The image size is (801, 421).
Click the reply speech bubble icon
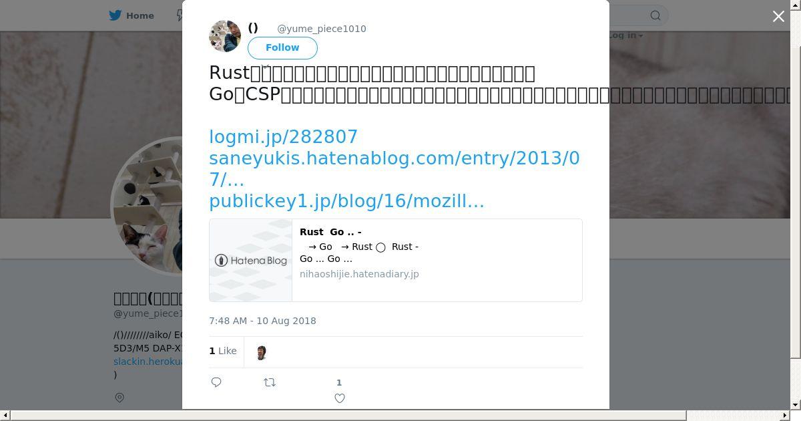coord(216,382)
